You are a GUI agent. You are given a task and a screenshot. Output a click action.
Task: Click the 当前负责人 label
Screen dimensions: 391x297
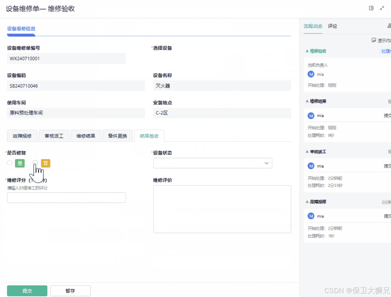tap(318, 65)
